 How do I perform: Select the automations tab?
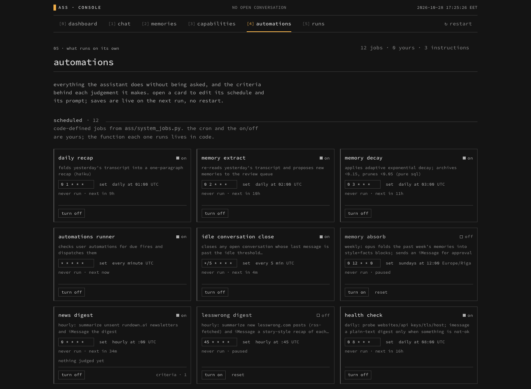pyautogui.click(x=269, y=24)
